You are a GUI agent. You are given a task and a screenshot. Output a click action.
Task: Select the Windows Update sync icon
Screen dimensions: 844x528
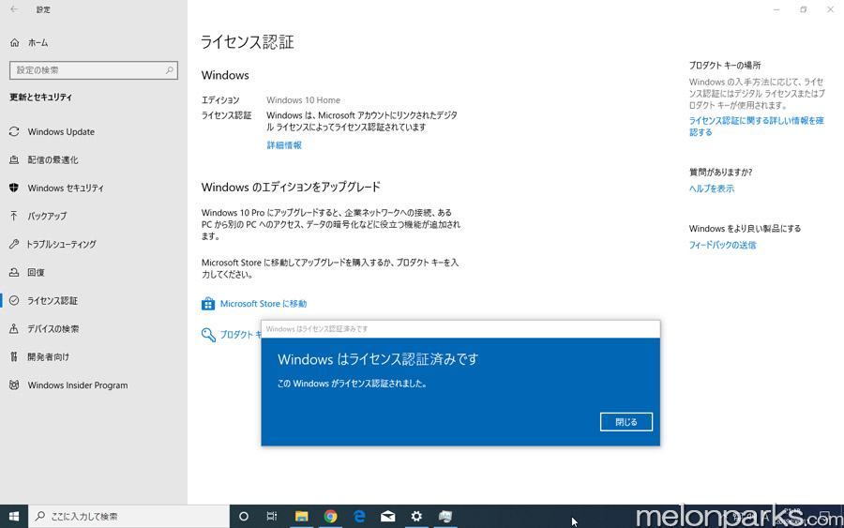click(x=14, y=131)
